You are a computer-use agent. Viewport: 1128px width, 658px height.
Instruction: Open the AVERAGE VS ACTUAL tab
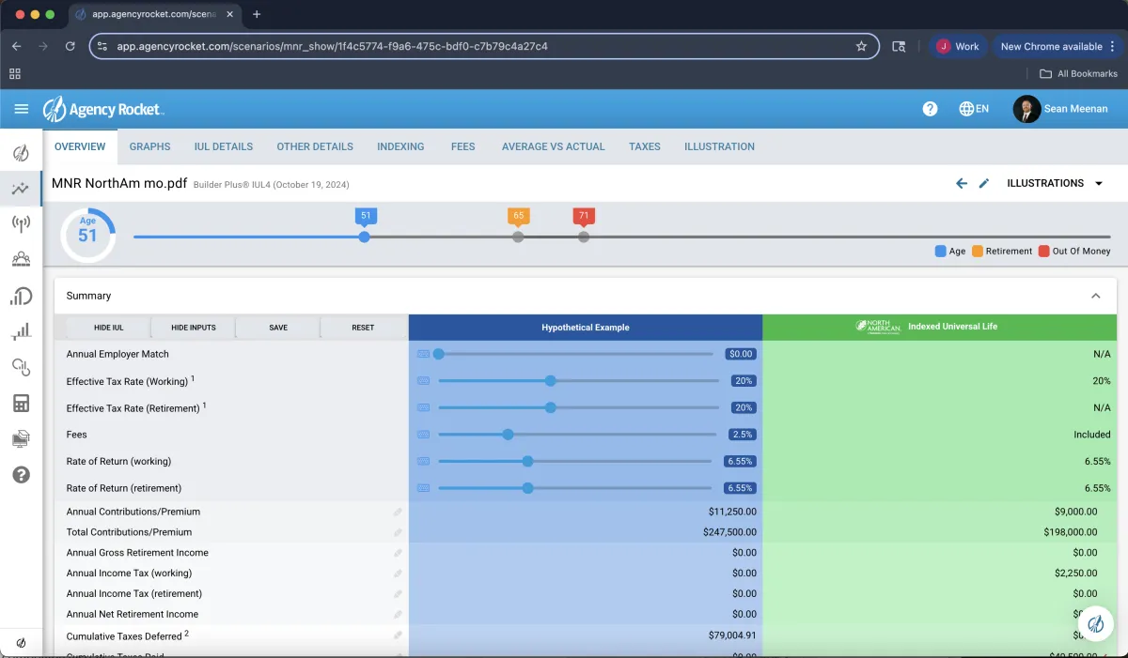[x=553, y=146]
